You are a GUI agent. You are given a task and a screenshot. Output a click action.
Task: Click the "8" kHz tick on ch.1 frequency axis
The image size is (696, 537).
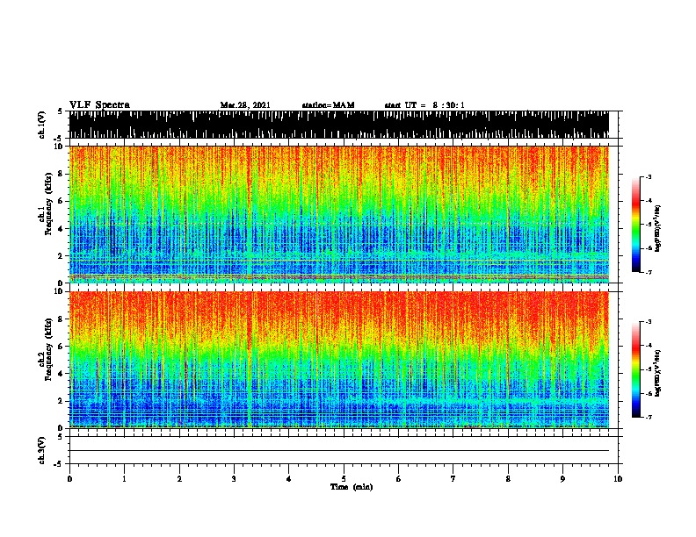point(62,174)
